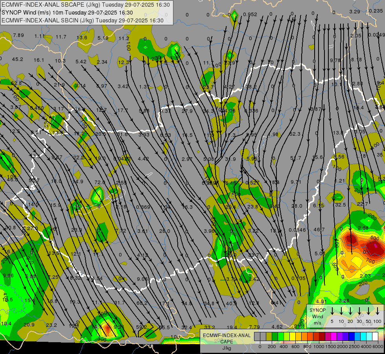
Task: Click the map value 32.5
Action: (x=340, y=205)
